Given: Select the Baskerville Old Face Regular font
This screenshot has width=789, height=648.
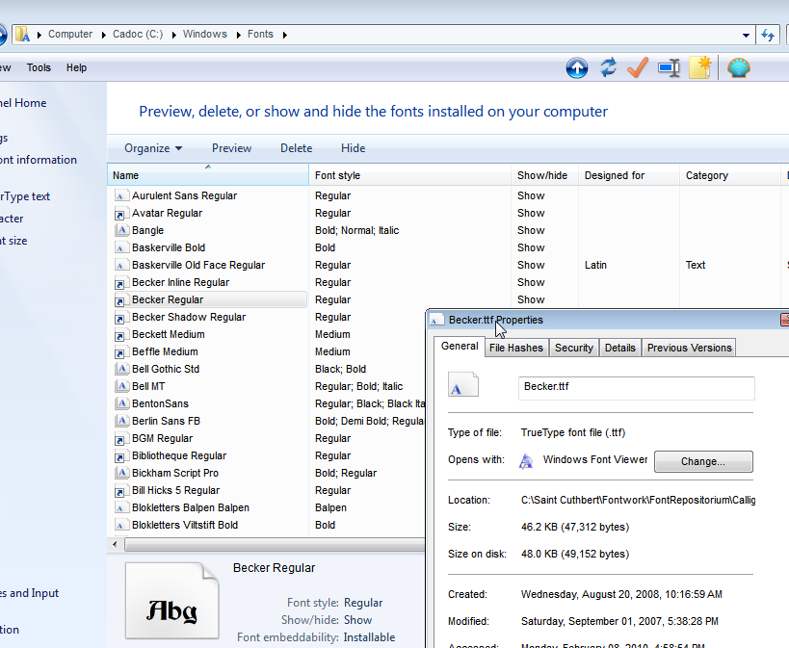Looking at the screenshot, I should pos(198,265).
